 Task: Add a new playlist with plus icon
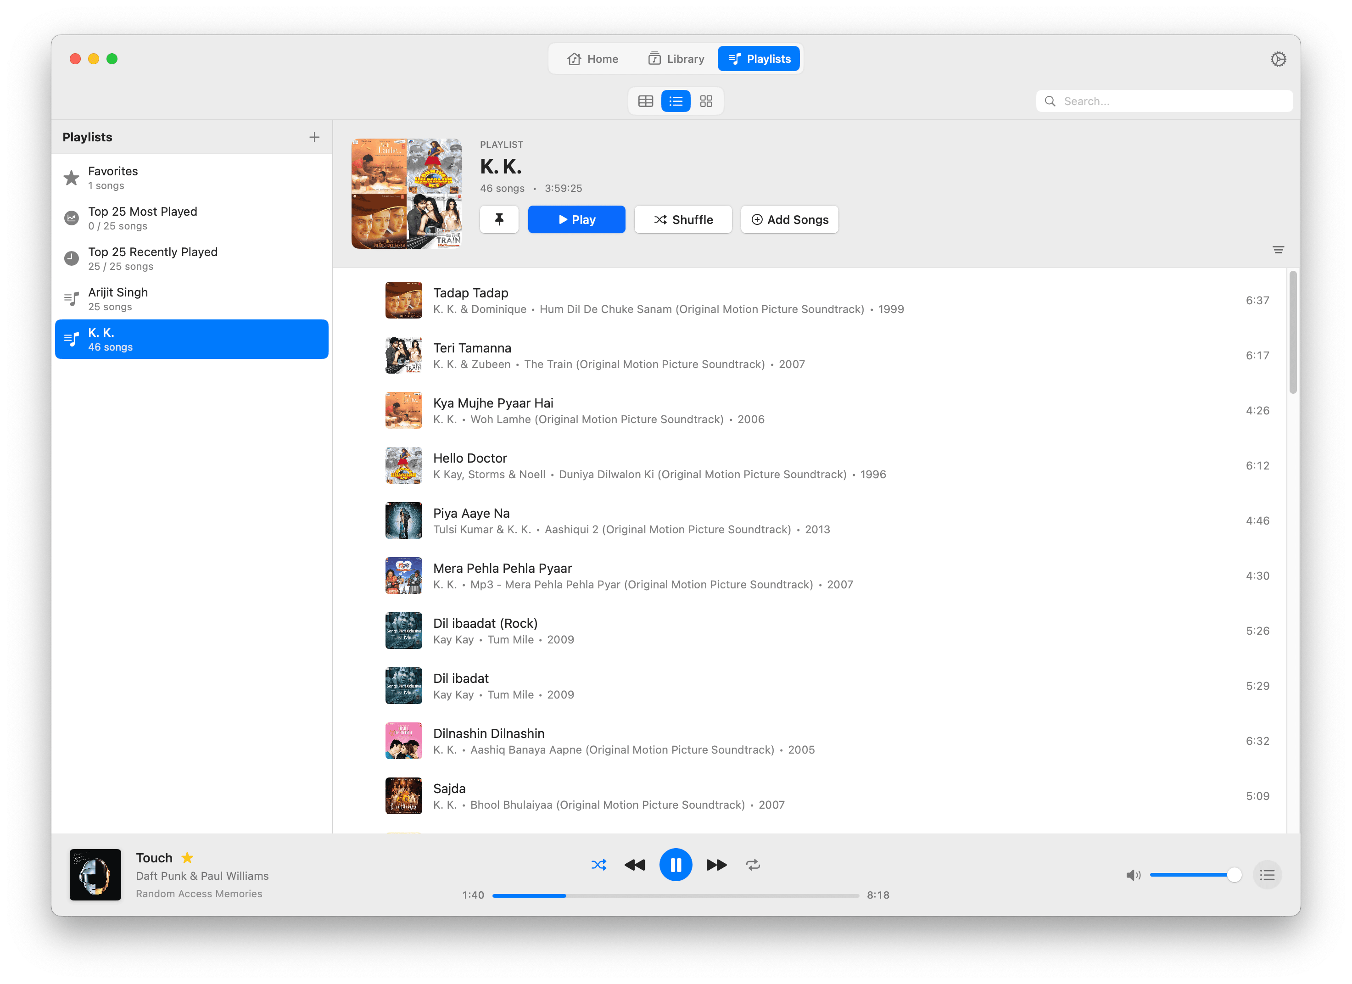314,137
